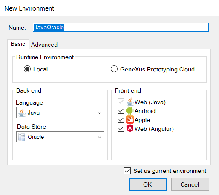Toggle the Web (Angular) checkbox
Viewport: 219px width, 195px height.
pyautogui.click(x=121, y=128)
